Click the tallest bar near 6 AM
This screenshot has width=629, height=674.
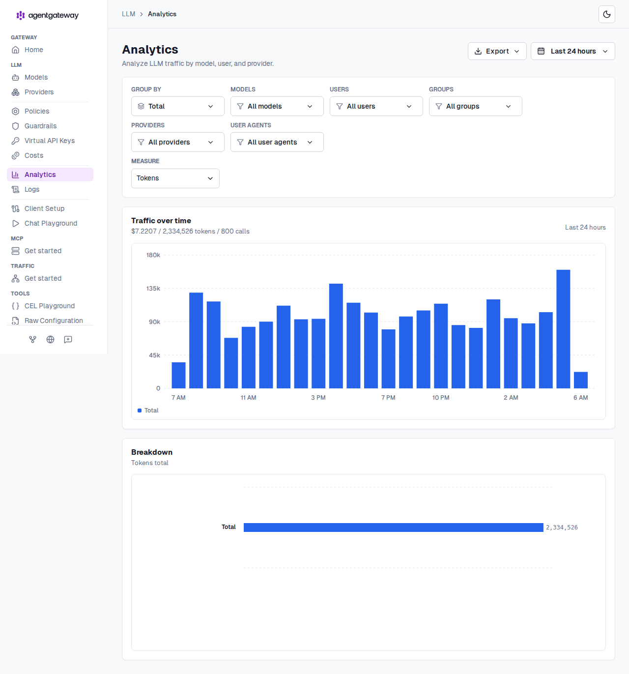(x=563, y=329)
